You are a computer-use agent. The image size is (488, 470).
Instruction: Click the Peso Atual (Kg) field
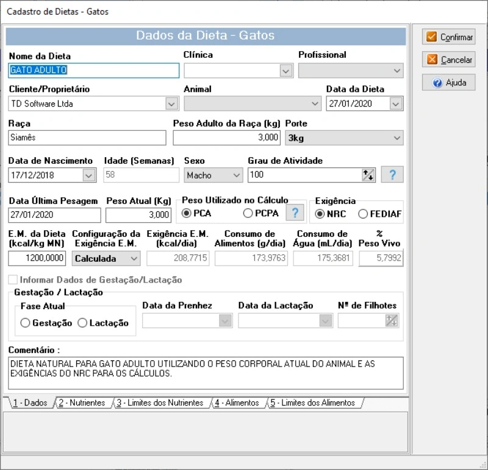[138, 215]
